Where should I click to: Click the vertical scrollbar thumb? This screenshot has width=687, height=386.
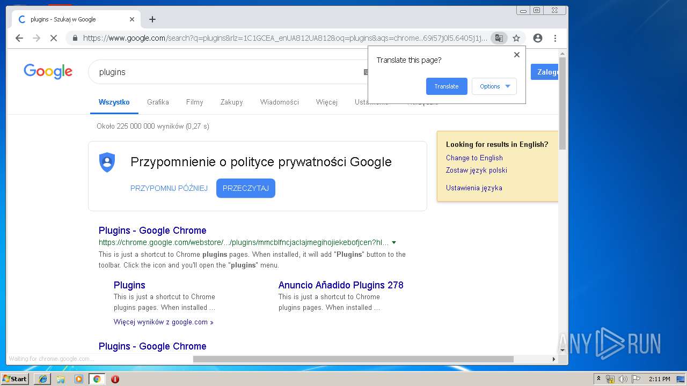[x=562, y=103]
